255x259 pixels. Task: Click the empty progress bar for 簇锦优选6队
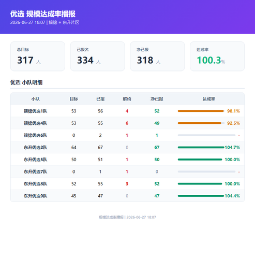coord(206,135)
